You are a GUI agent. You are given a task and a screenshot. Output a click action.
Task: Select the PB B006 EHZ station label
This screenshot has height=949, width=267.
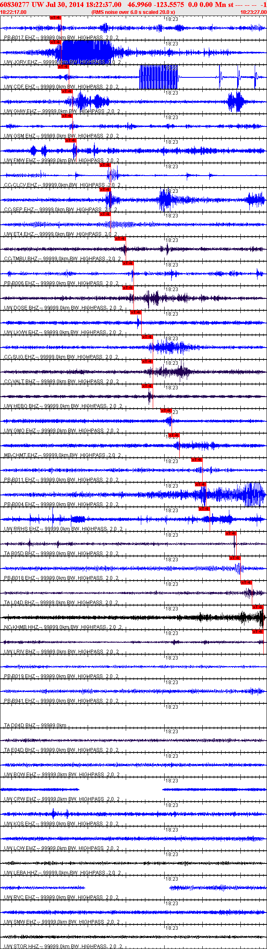point(20,283)
